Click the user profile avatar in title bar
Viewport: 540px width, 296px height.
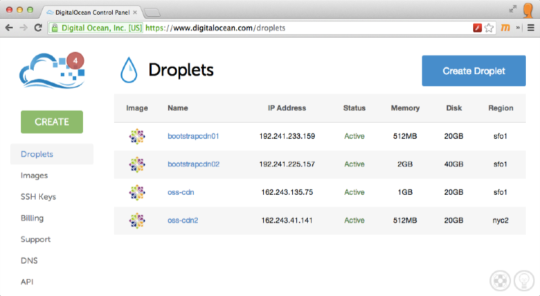click(528, 10)
